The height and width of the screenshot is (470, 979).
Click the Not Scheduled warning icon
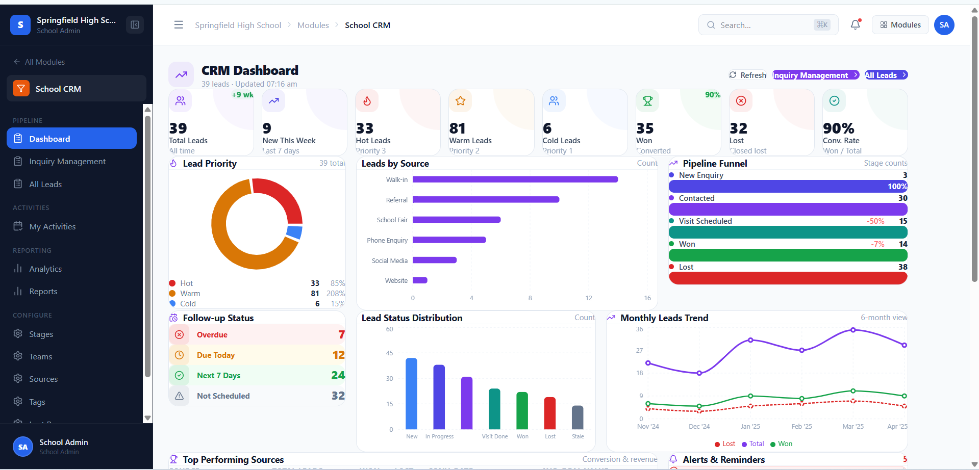click(179, 396)
